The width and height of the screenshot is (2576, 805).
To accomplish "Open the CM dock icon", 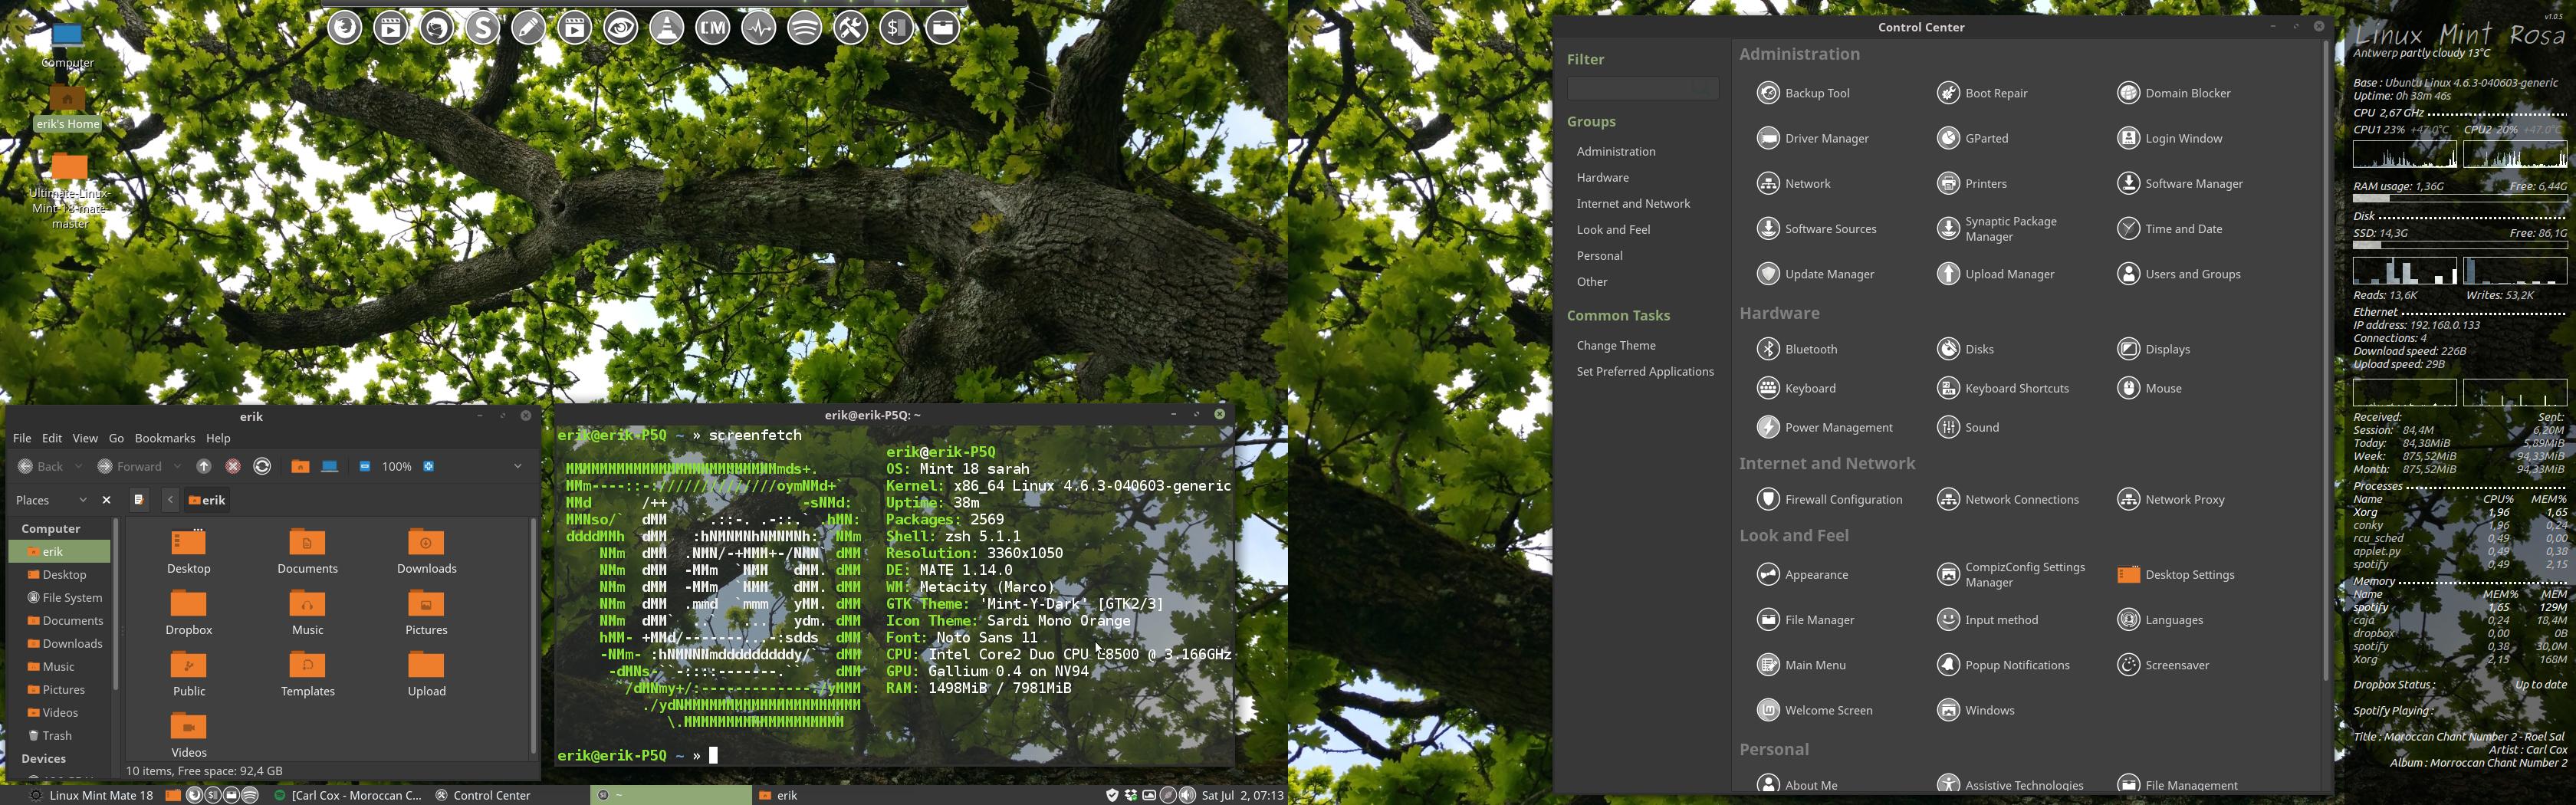I will tap(713, 28).
